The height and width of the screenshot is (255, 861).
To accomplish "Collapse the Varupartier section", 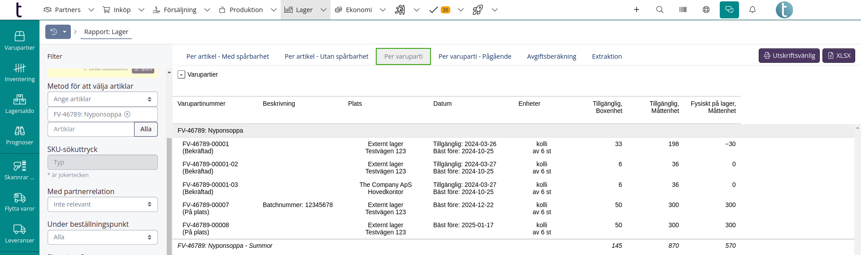I will 181,74.
